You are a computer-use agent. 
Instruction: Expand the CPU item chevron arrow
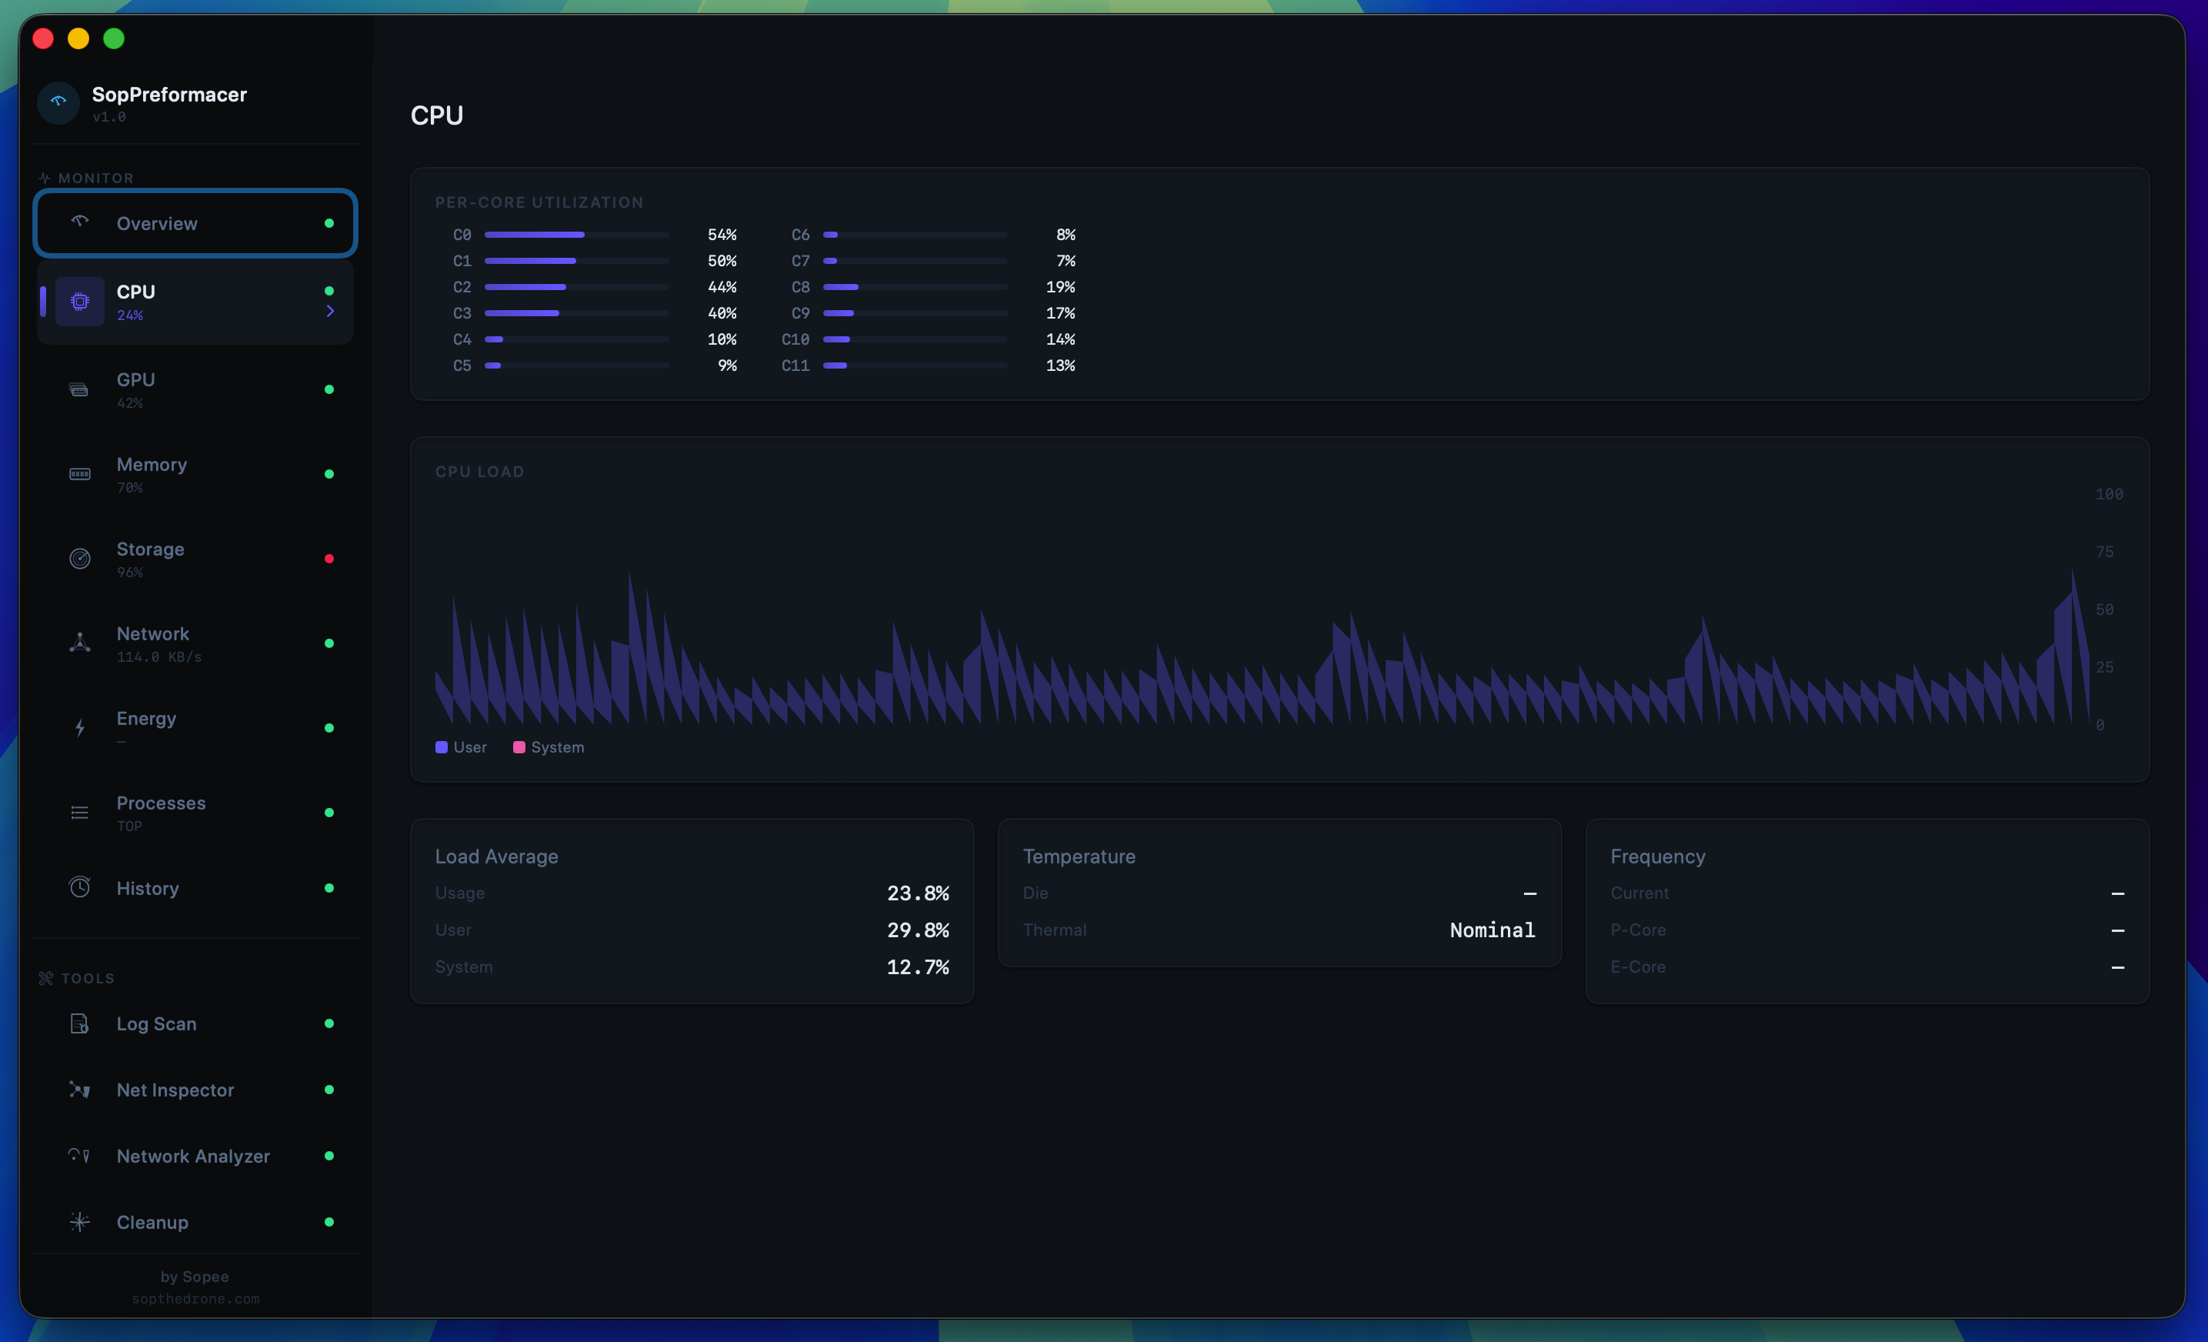click(x=330, y=311)
